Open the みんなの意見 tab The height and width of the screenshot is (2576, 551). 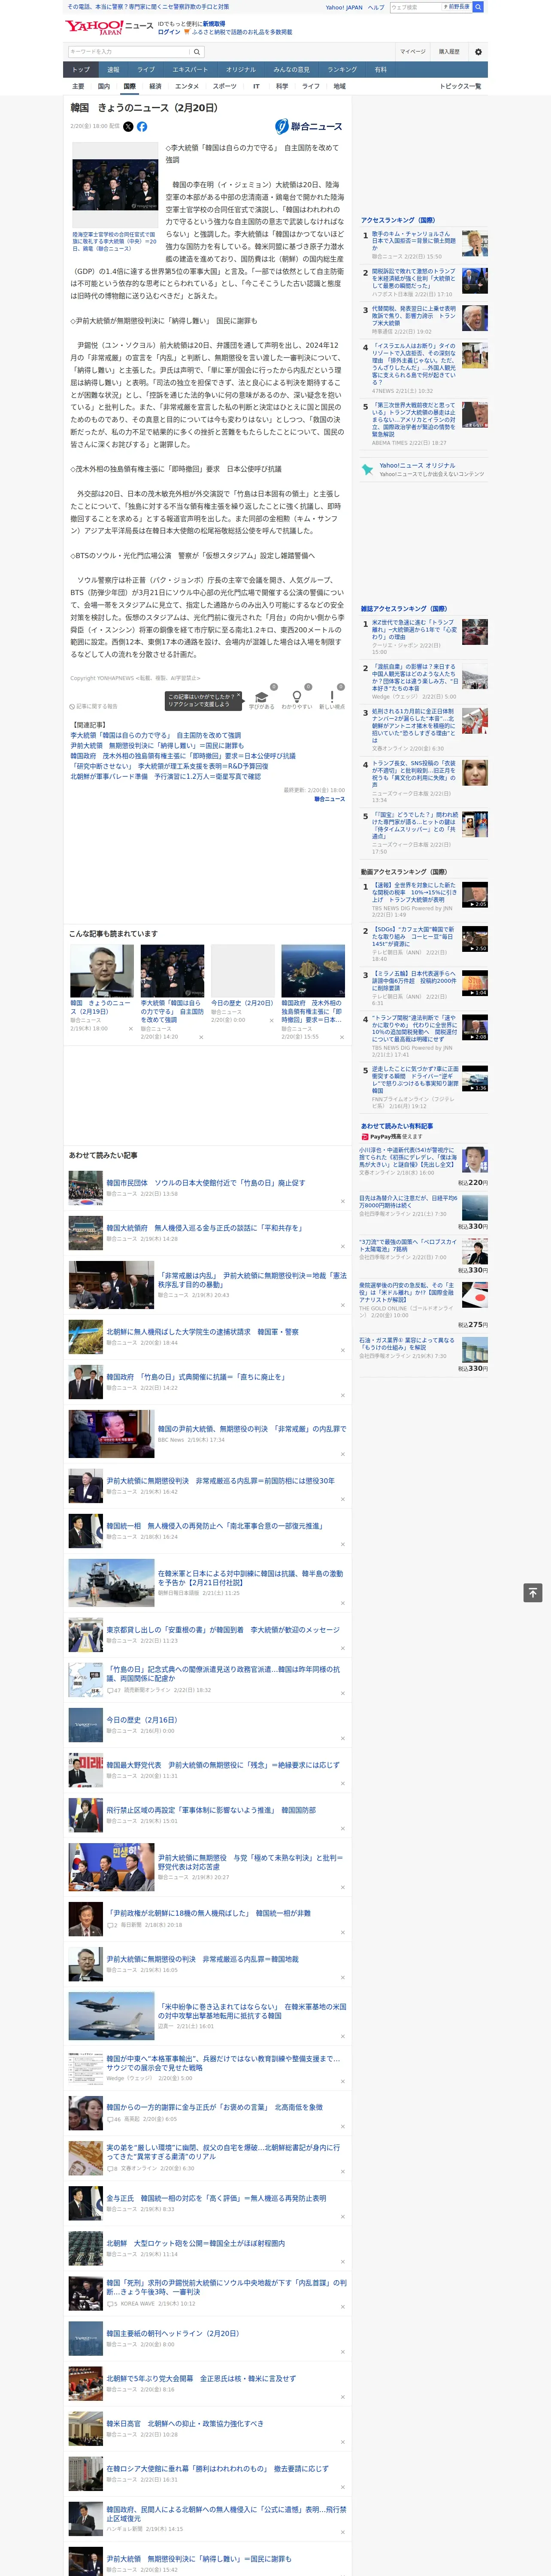pyautogui.click(x=292, y=70)
